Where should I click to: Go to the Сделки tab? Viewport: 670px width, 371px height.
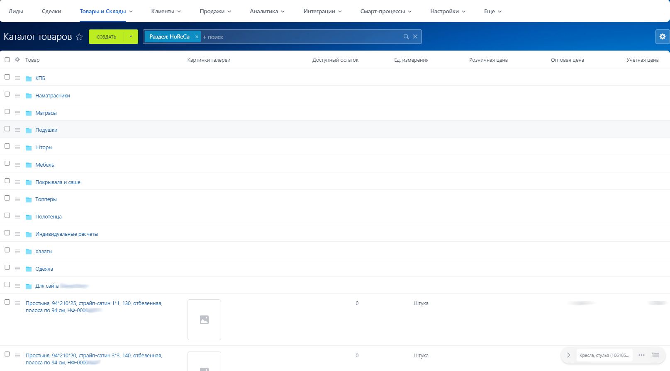point(51,12)
